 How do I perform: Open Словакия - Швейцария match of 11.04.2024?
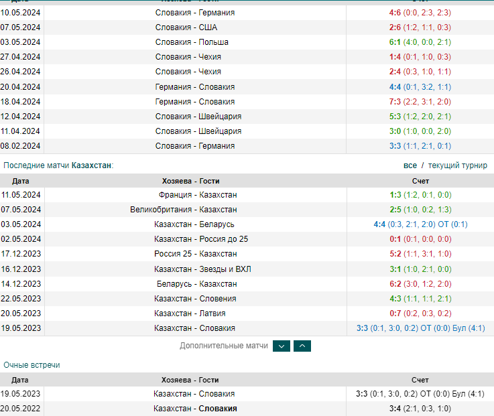198,131
